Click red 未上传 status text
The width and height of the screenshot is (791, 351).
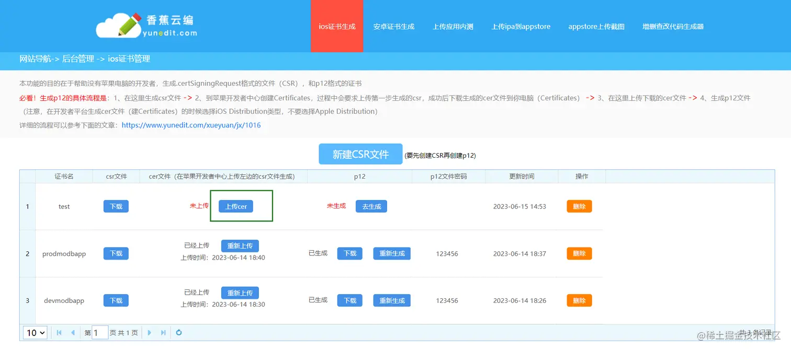click(x=199, y=206)
